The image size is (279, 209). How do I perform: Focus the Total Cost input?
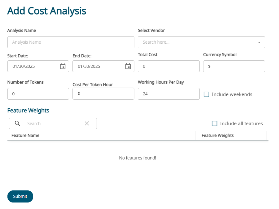pos(168,66)
